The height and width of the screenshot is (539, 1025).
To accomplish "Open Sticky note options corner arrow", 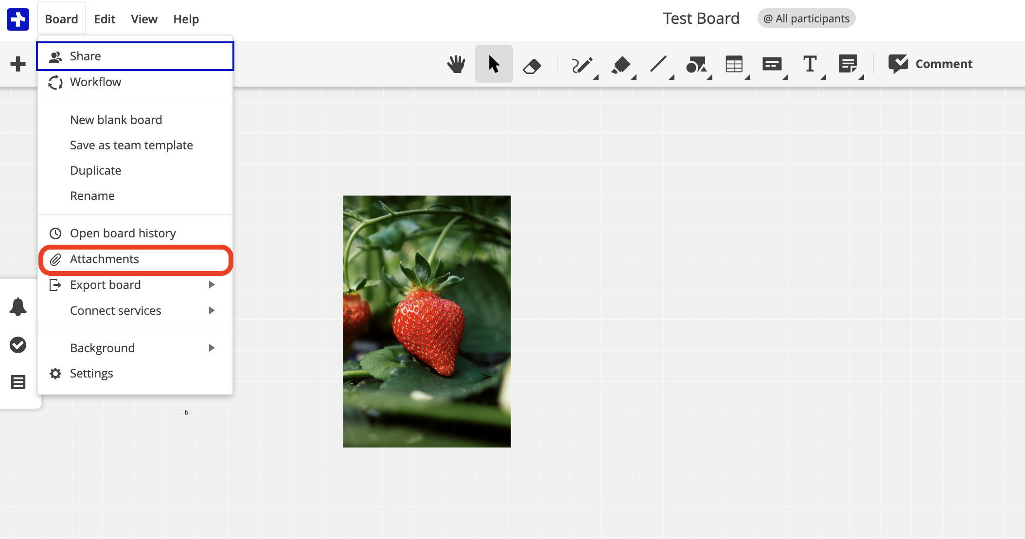I will point(861,77).
